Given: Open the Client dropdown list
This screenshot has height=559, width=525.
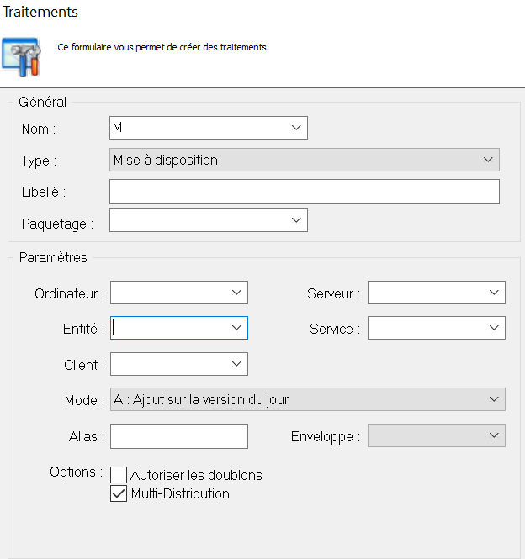Looking at the screenshot, I should click(x=236, y=365).
